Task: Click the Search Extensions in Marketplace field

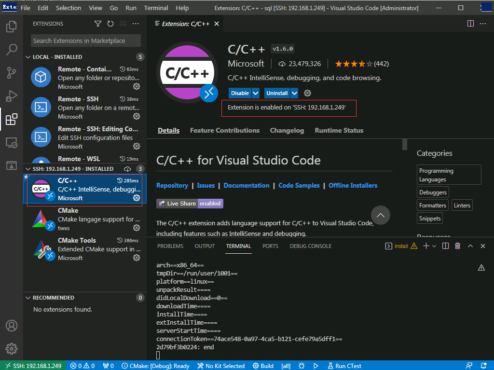Action: [x=86, y=41]
